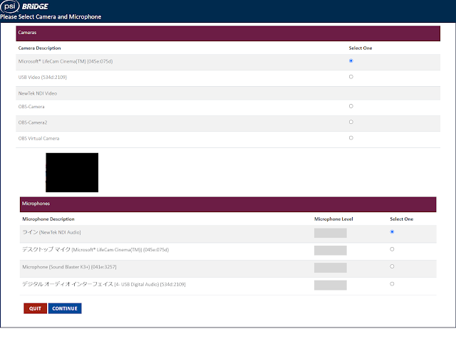This screenshot has width=456, height=356.
Task: Click level meter for NewTek NDI Audio
Action: point(331,233)
